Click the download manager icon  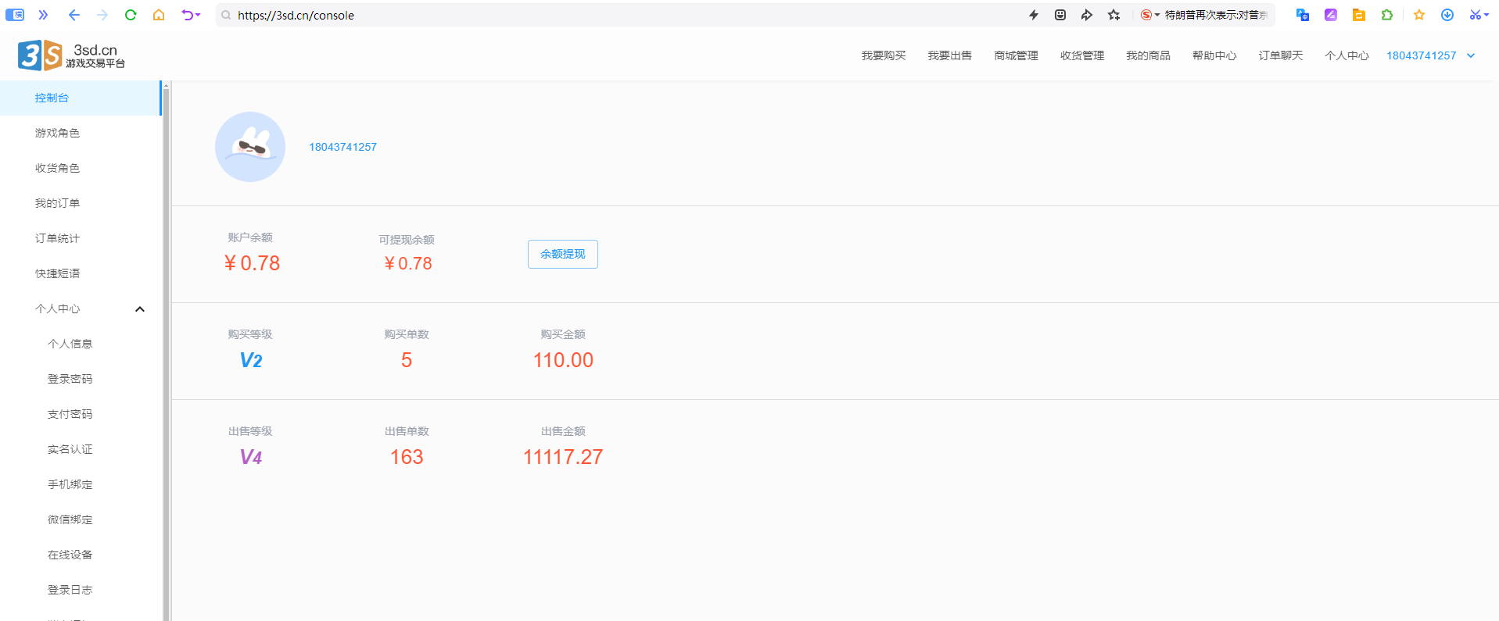click(1447, 15)
